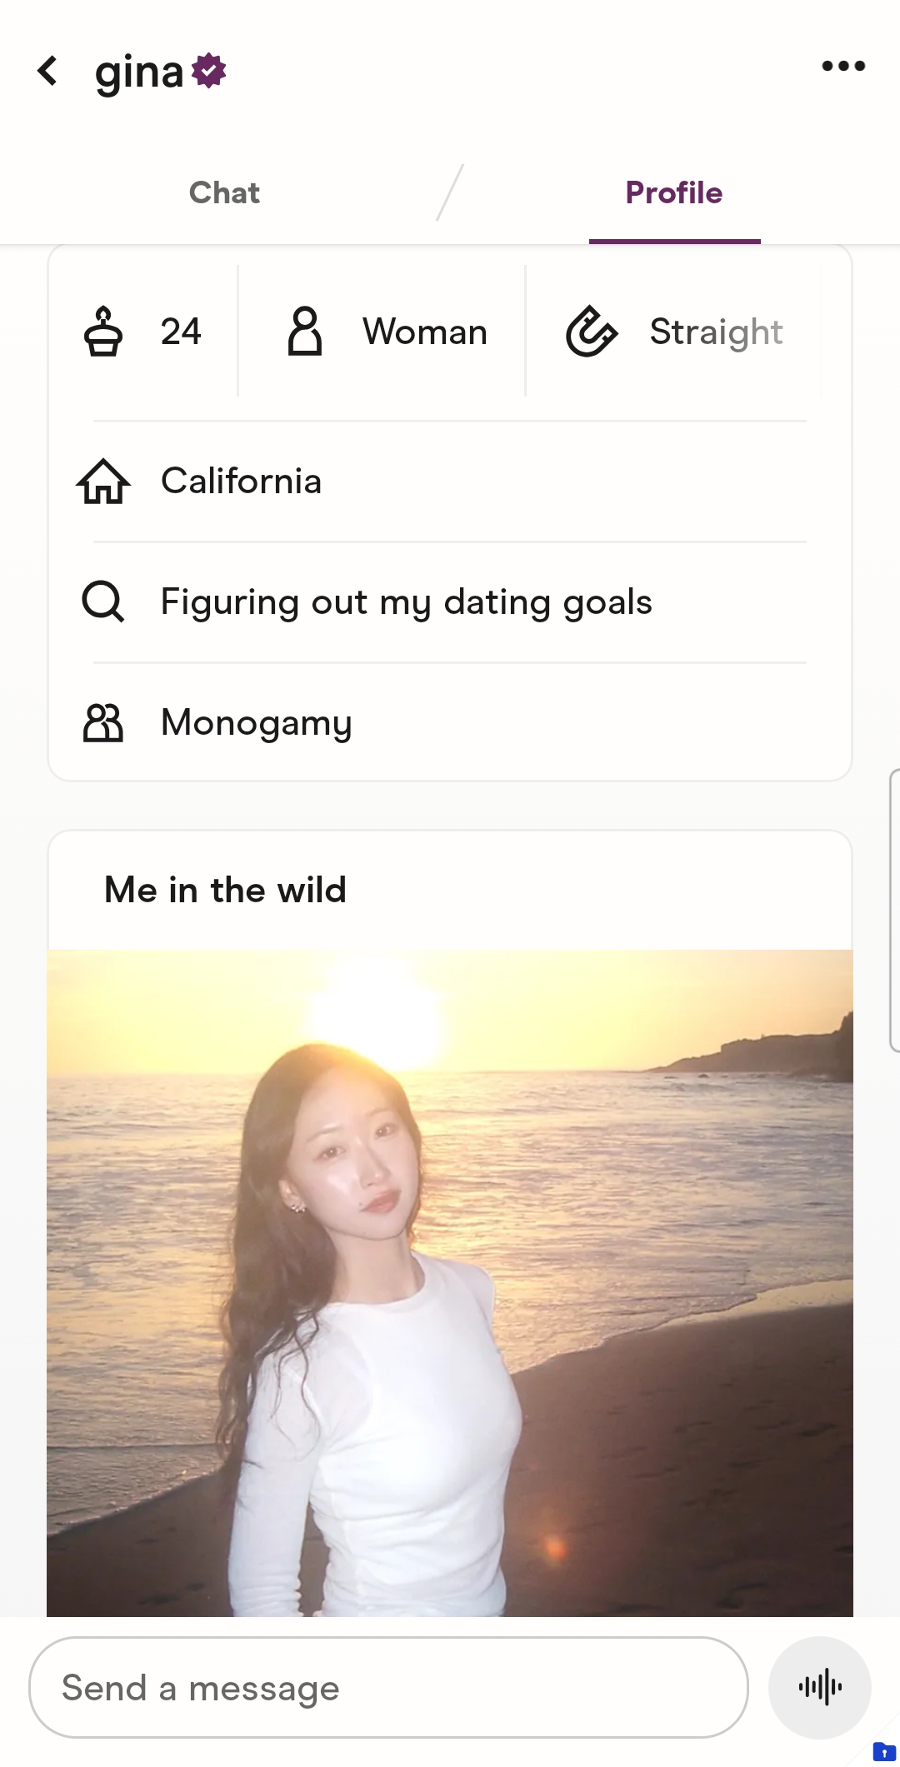The image size is (900, 1767).
Task: Tap Figuring out my dating goals text
Action: click(x=406, y=601)
